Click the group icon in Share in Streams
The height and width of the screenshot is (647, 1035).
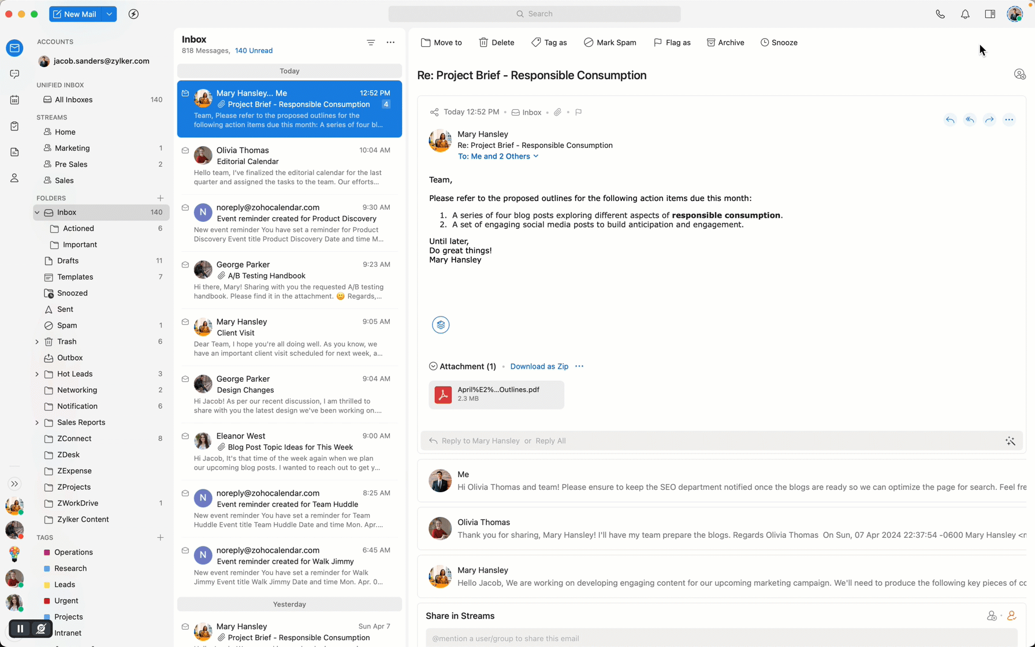(x=992, y=616)
